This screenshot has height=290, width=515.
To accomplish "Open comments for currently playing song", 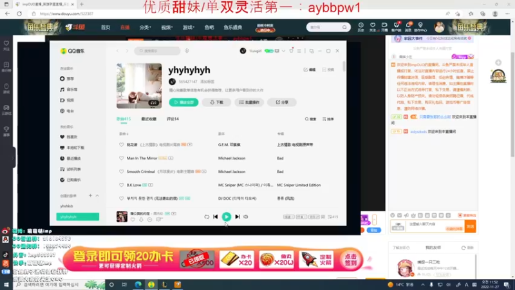I will [159, 219].
